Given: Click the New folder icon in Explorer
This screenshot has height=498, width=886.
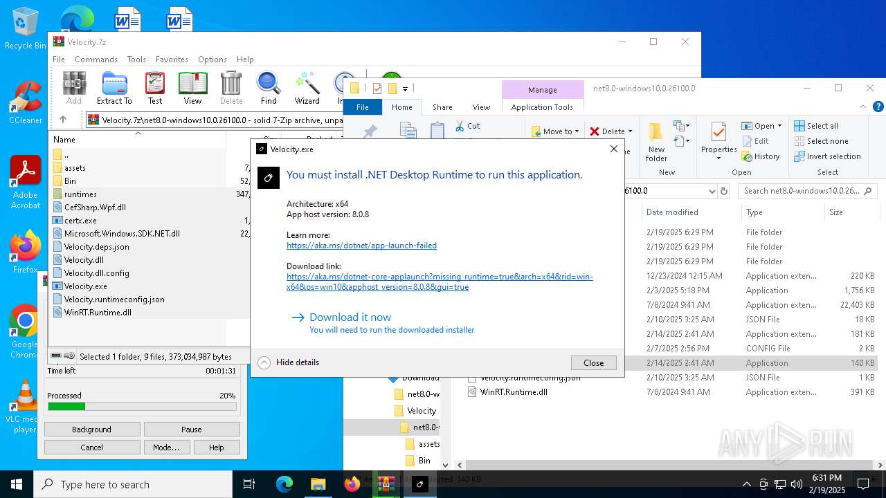Looking at the screenshot, I should (x=656, y=142).
